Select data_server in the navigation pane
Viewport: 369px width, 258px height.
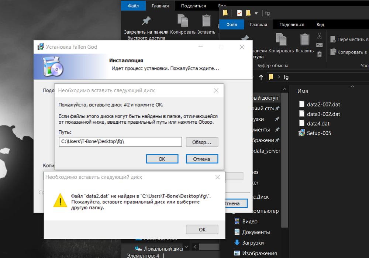click(266, 151)
